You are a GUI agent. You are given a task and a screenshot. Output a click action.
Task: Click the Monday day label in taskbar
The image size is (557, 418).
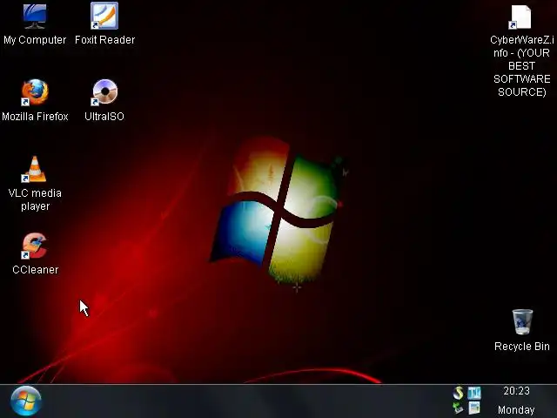516,410
